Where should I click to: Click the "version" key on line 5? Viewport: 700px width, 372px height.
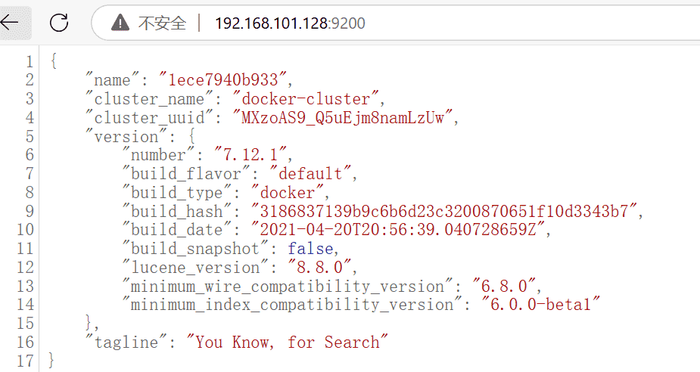125,136
